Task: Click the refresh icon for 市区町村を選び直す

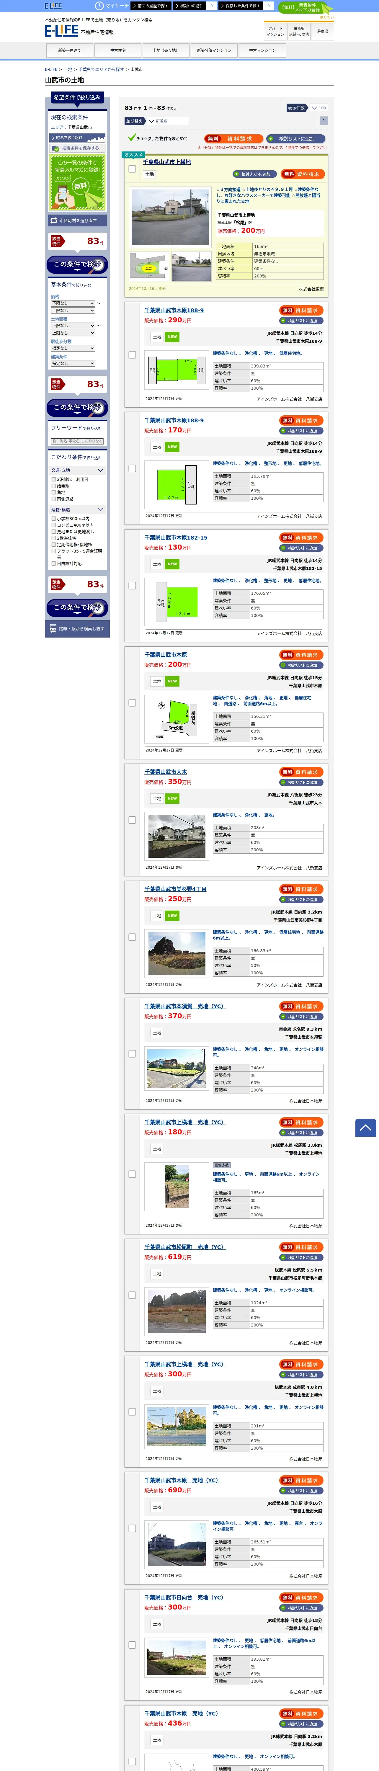Action: tap(54, 221)
